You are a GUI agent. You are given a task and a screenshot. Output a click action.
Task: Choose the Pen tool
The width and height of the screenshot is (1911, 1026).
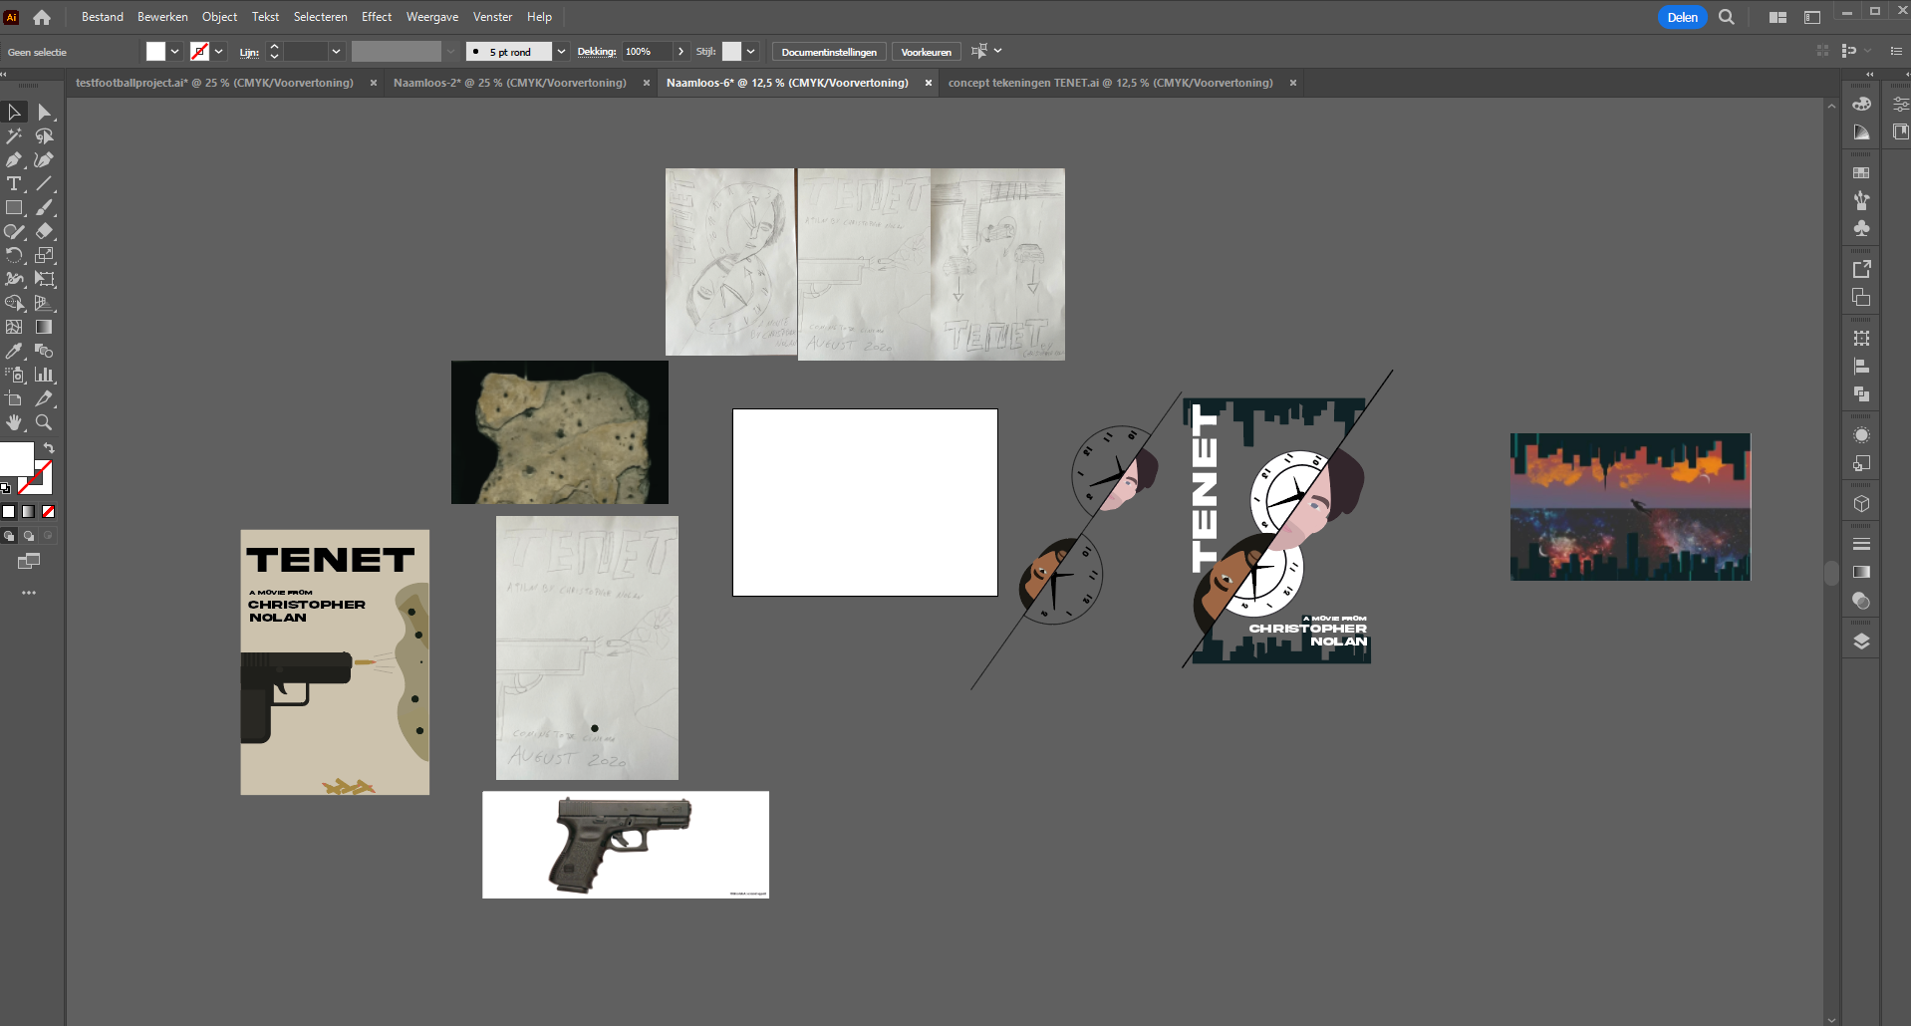(x=14, y=159)
